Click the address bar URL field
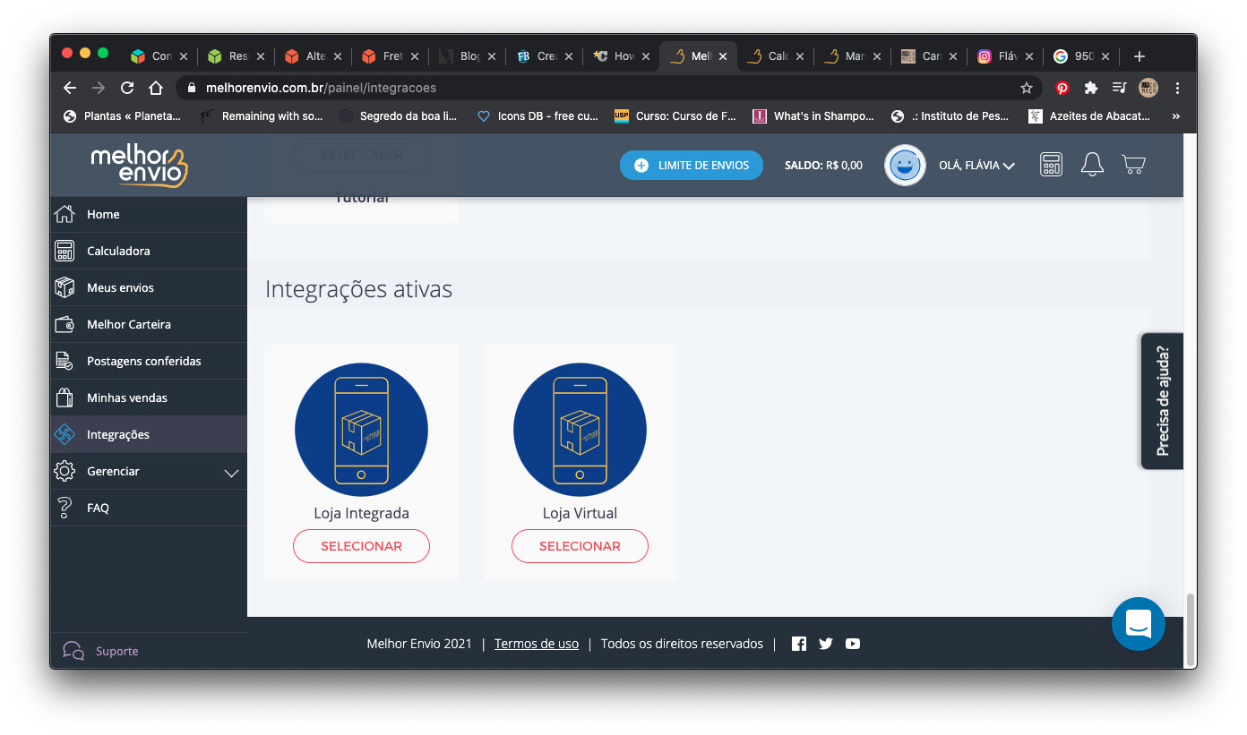 click(609, 88)
